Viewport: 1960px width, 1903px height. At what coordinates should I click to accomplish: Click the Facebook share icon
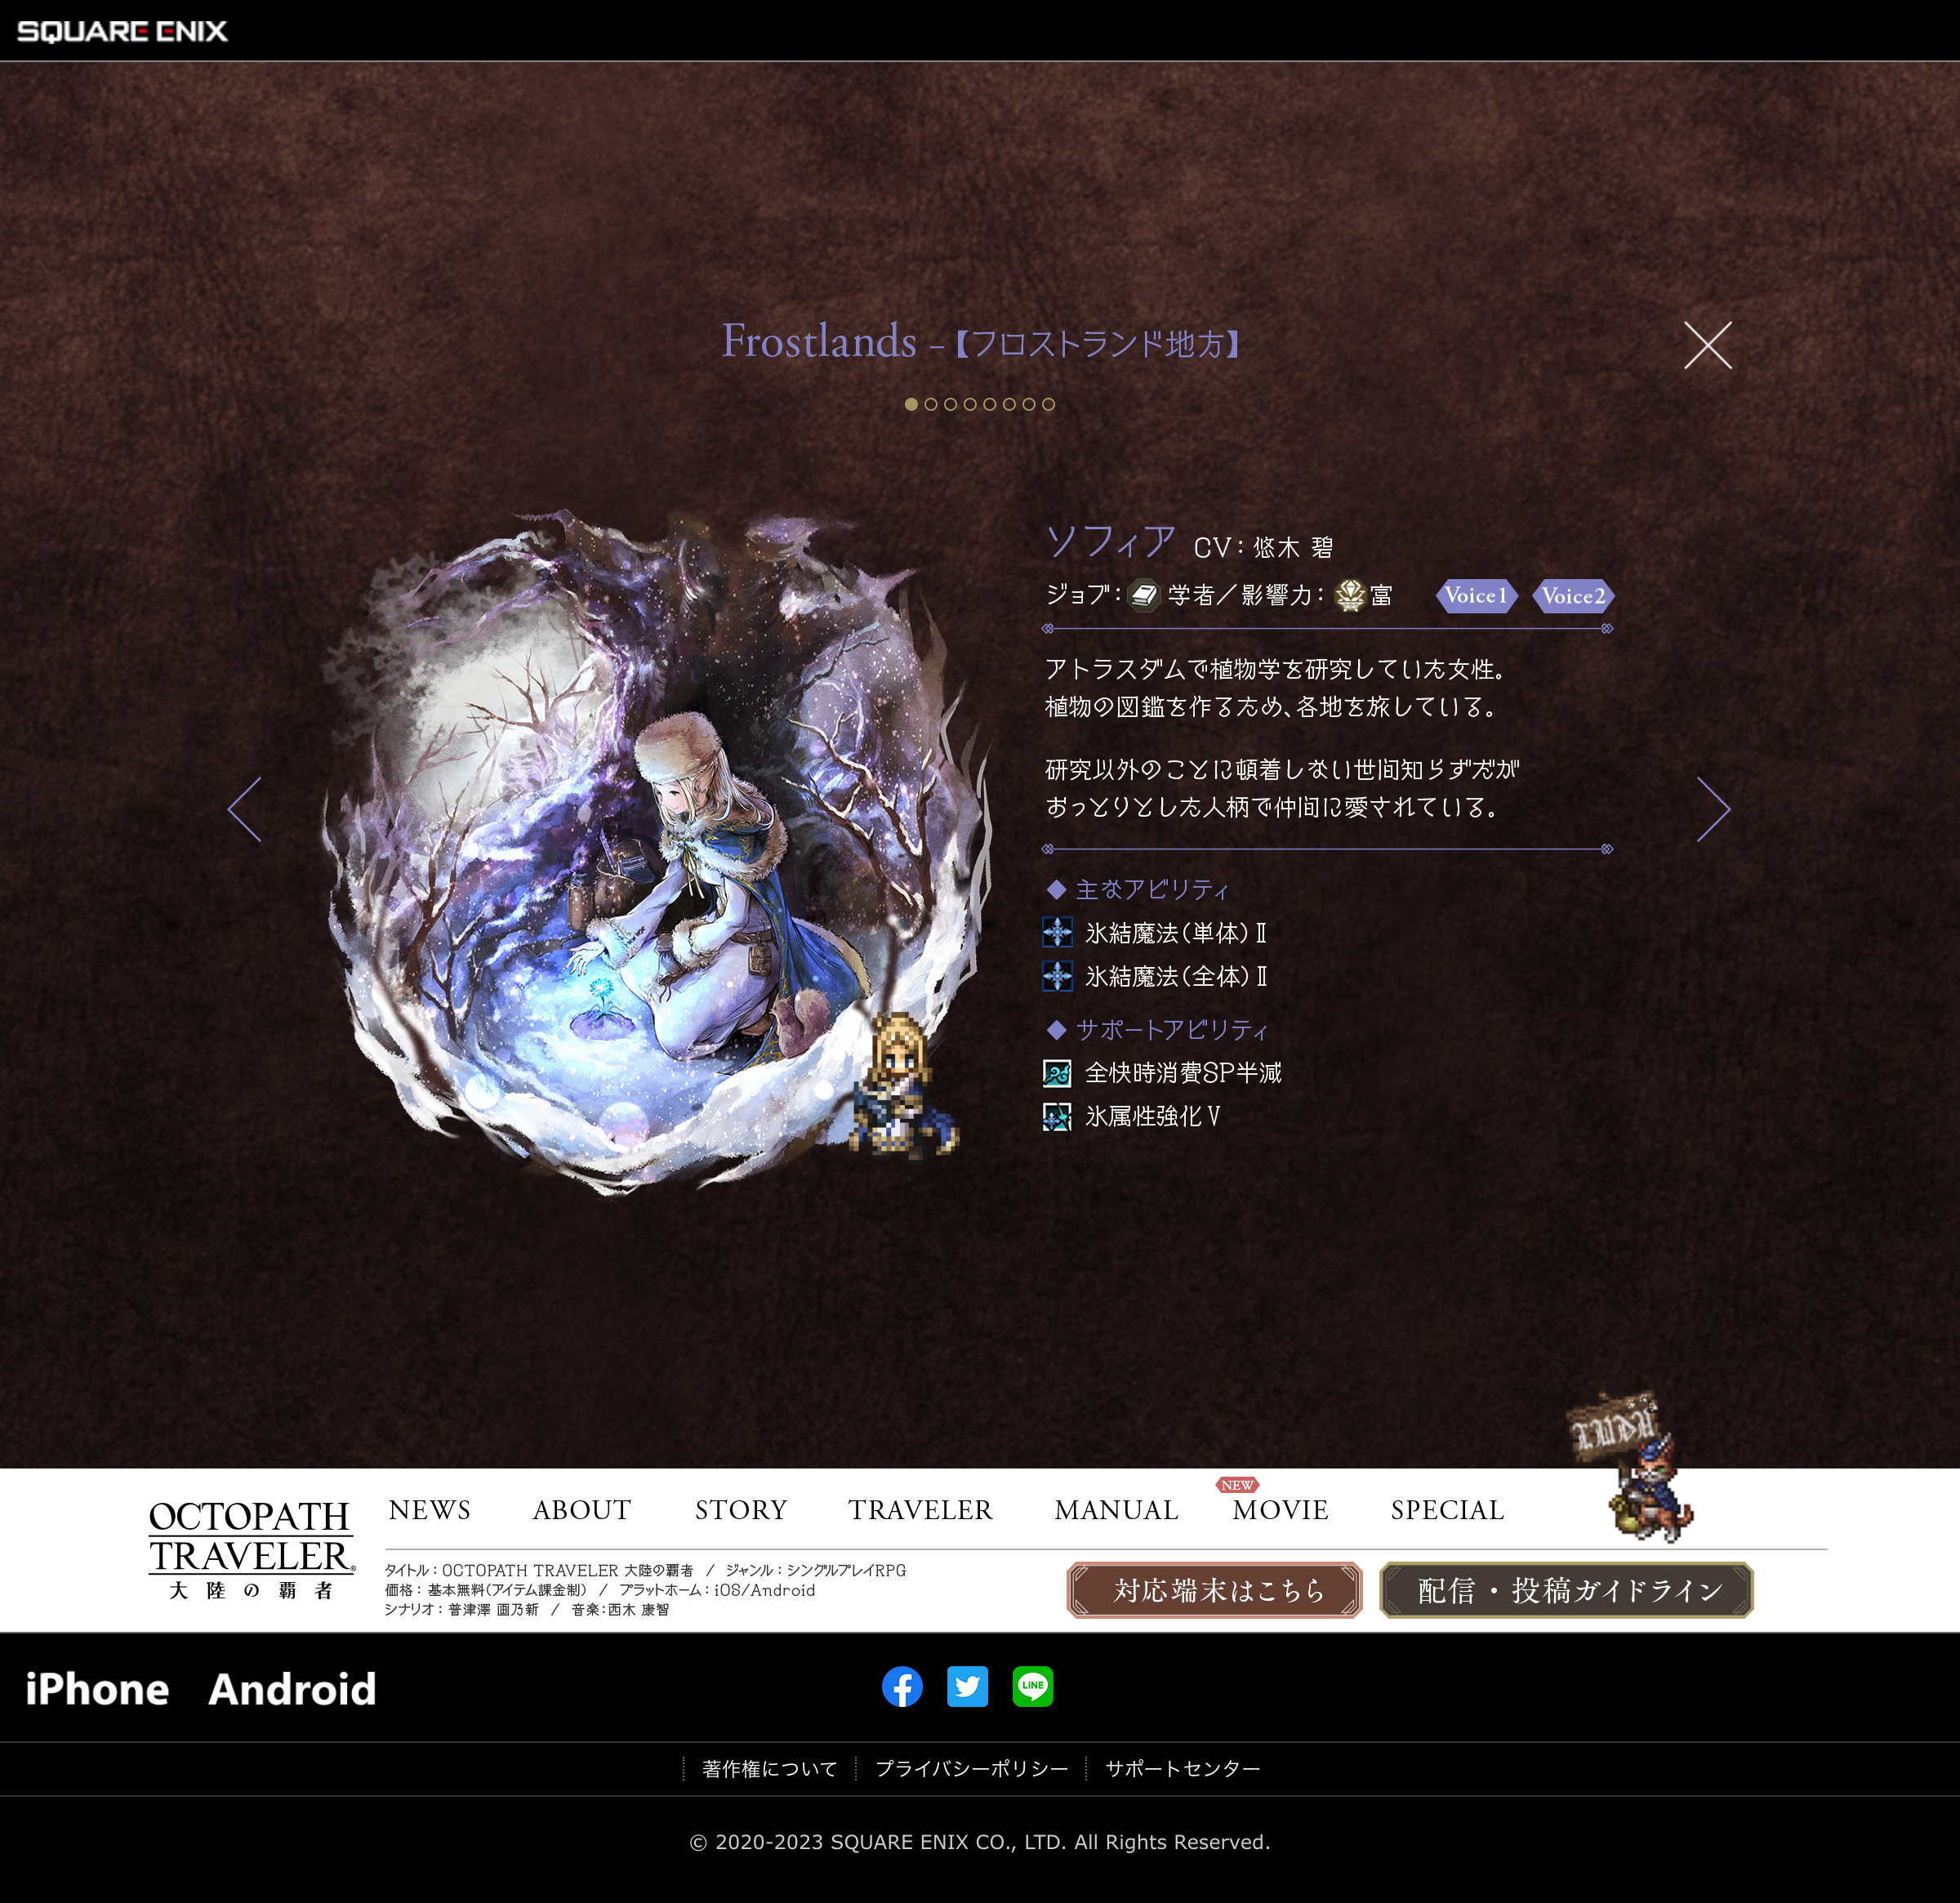902,1687
